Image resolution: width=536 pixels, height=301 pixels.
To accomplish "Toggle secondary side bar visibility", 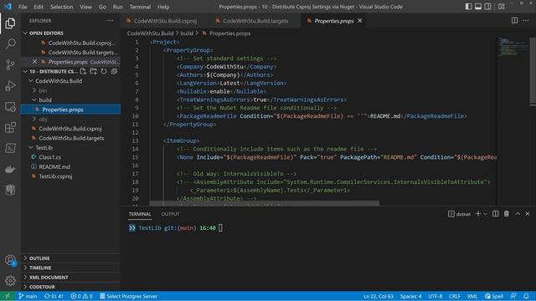I will (x=487, y=7).
